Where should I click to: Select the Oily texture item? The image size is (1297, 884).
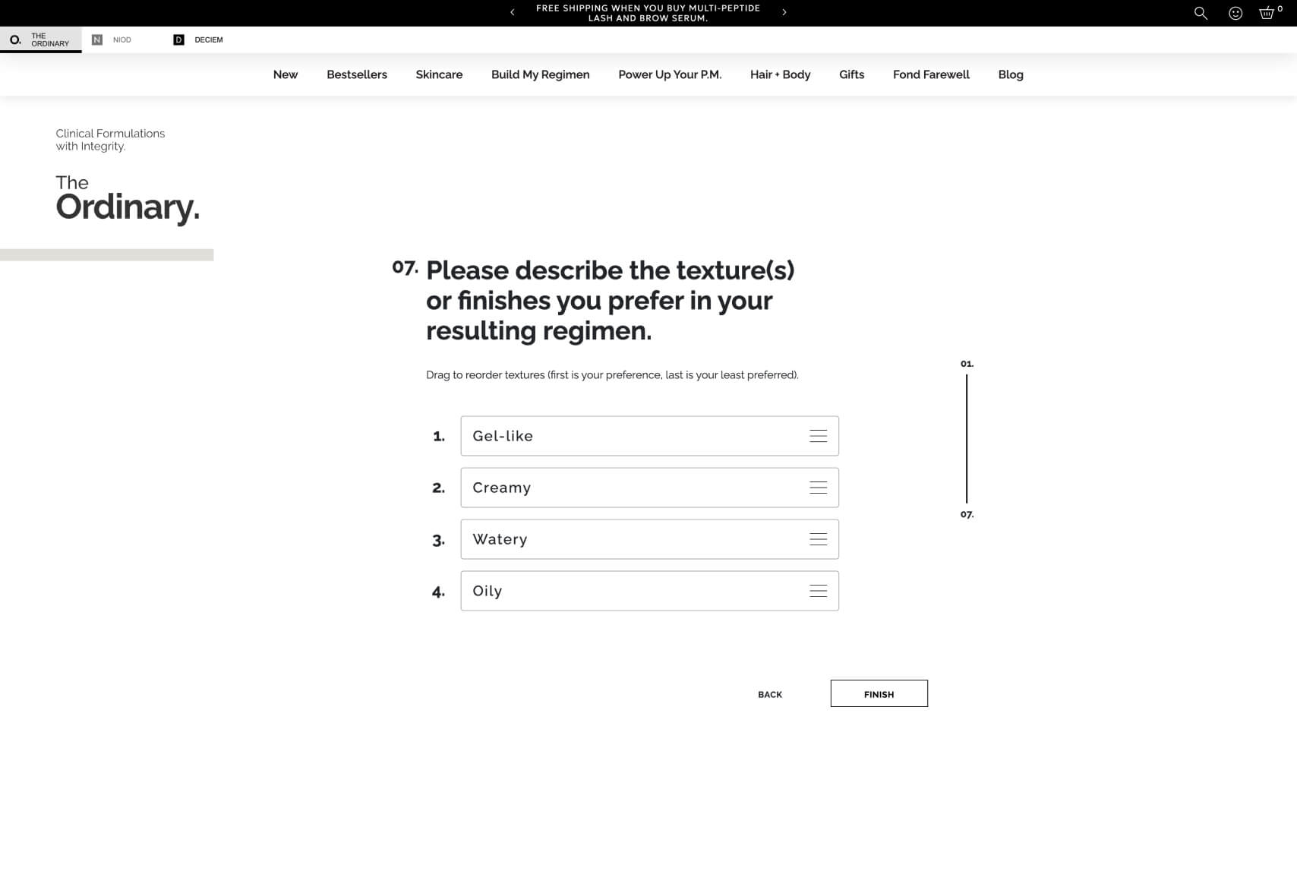(649, 591)
